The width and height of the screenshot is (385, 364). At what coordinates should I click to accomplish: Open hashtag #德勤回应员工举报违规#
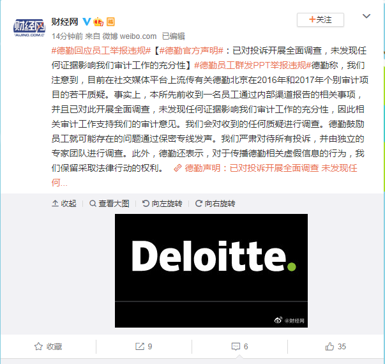coord(101,51)
